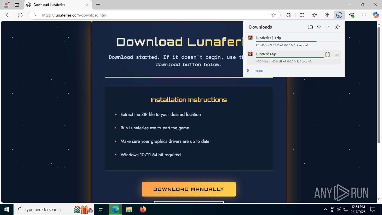Click 'Windows 10/11 64-bit required' line

[x=151, y=155]
